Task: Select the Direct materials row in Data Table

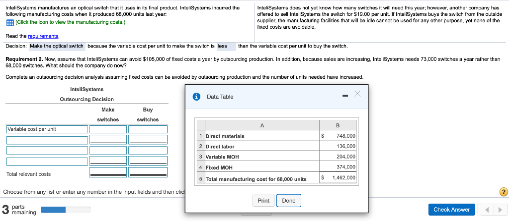Action: pyautogui.click(x=277, y=136)
